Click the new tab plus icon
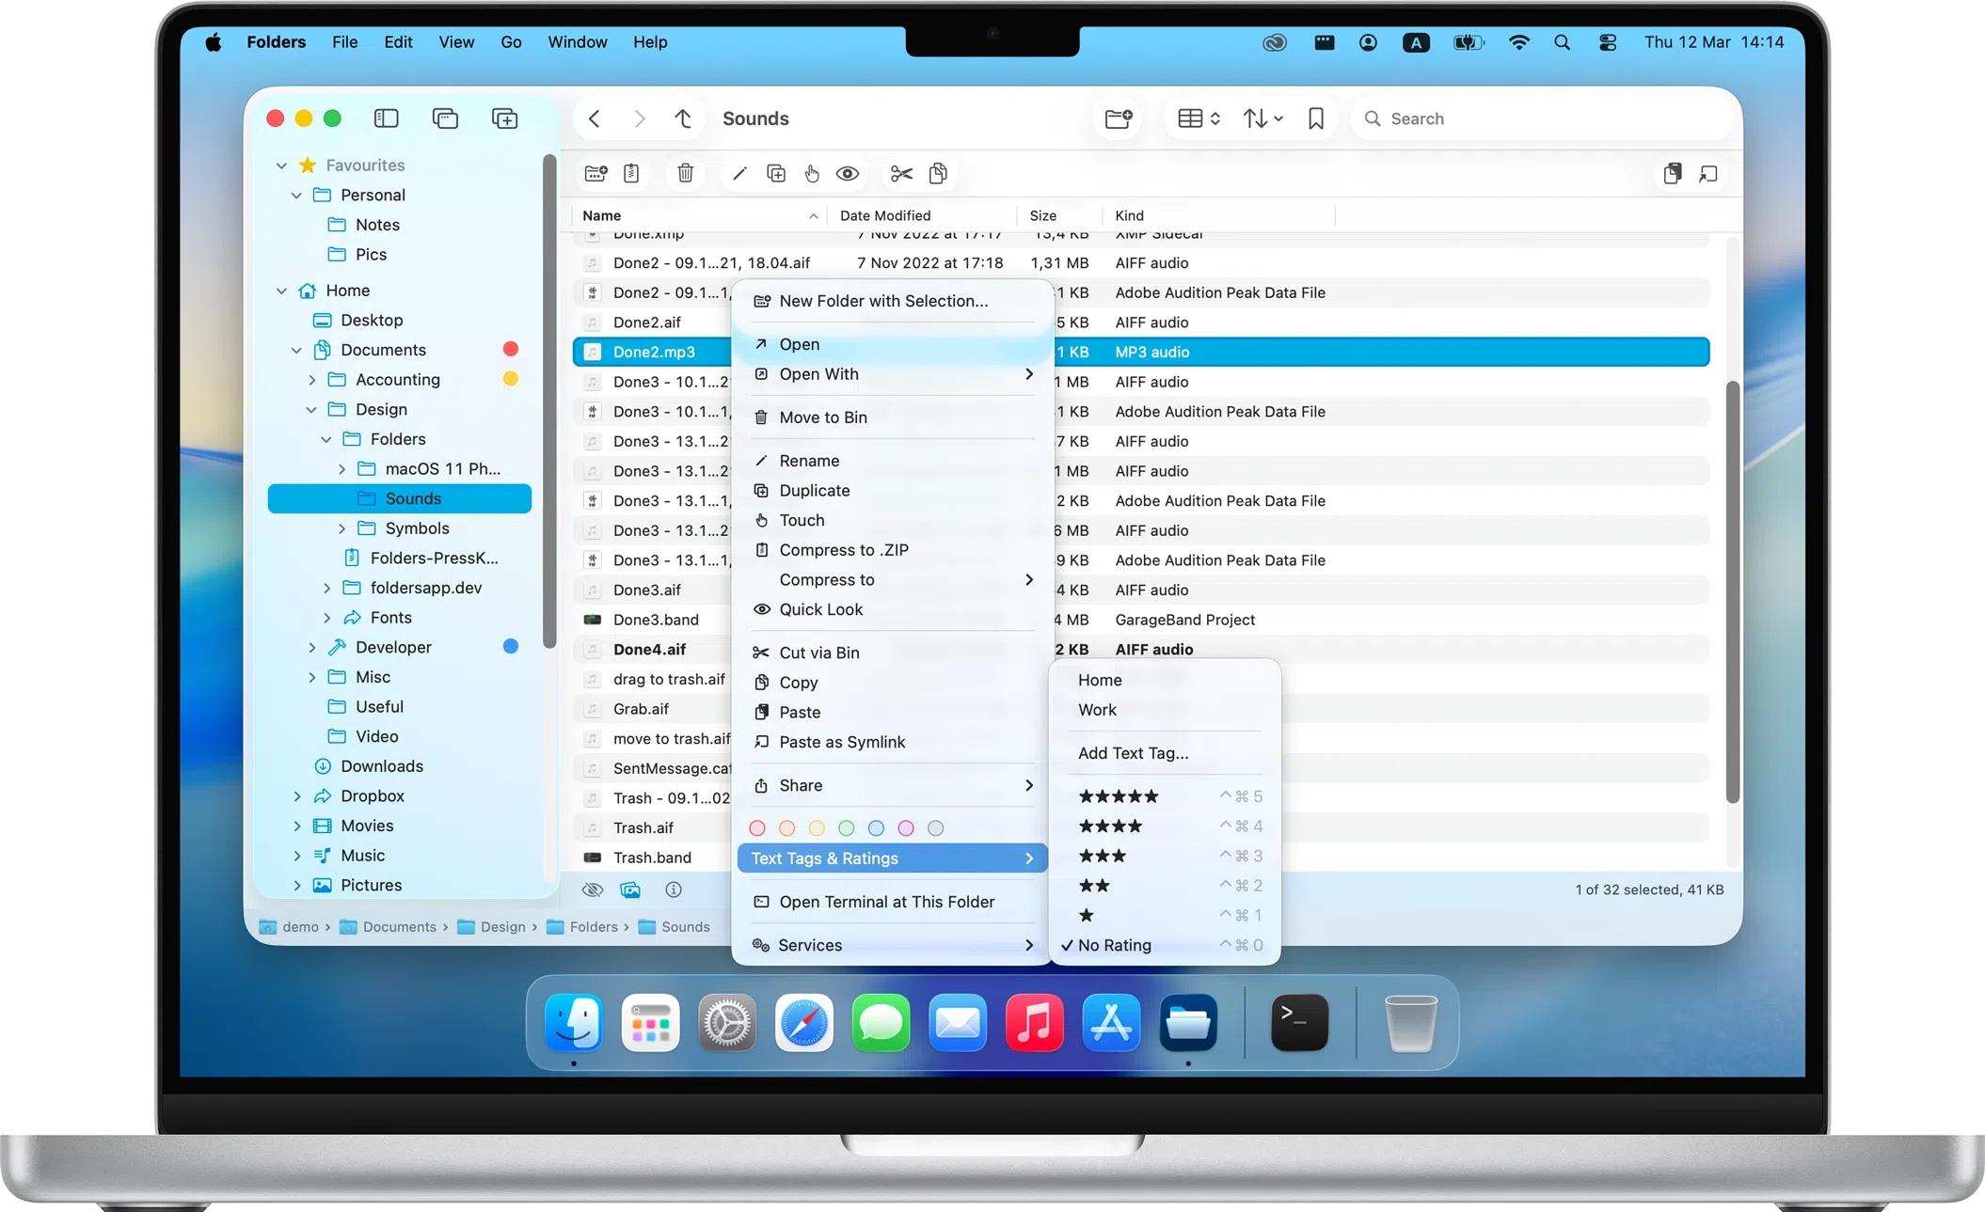This screenshot has height=1212, width=1985. 504,118
